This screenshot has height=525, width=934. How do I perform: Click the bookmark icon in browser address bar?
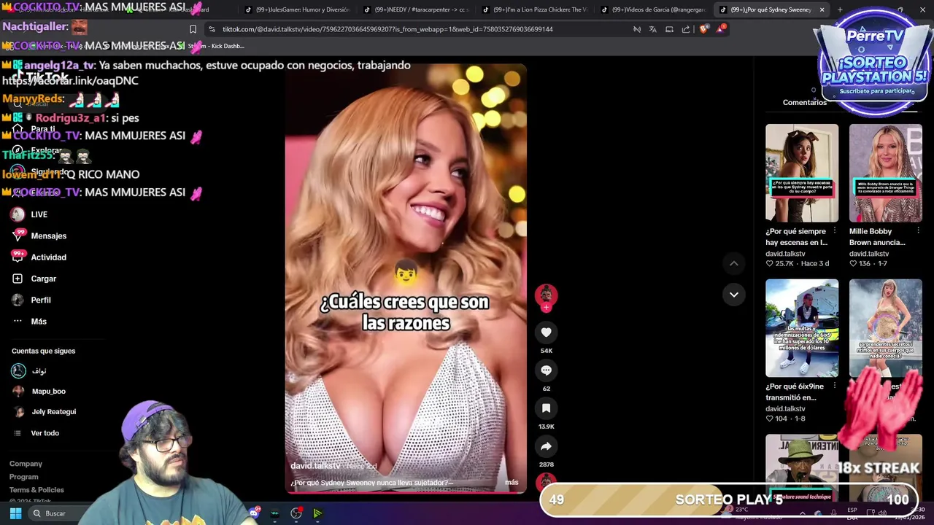pos(193,29)
